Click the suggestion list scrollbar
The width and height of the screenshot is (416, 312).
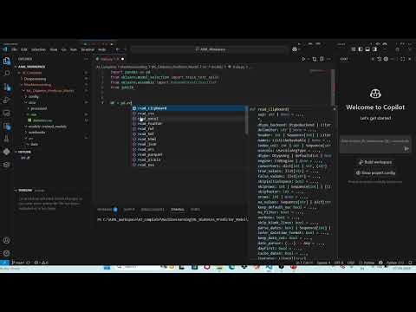247,120
